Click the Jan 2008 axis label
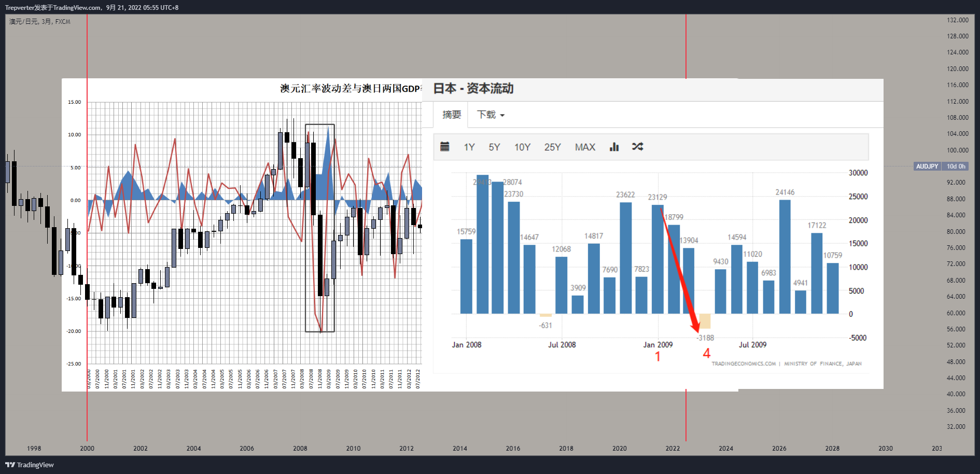Image resolution: width=980 pixels, height=474 pixels. coord(467,345)
